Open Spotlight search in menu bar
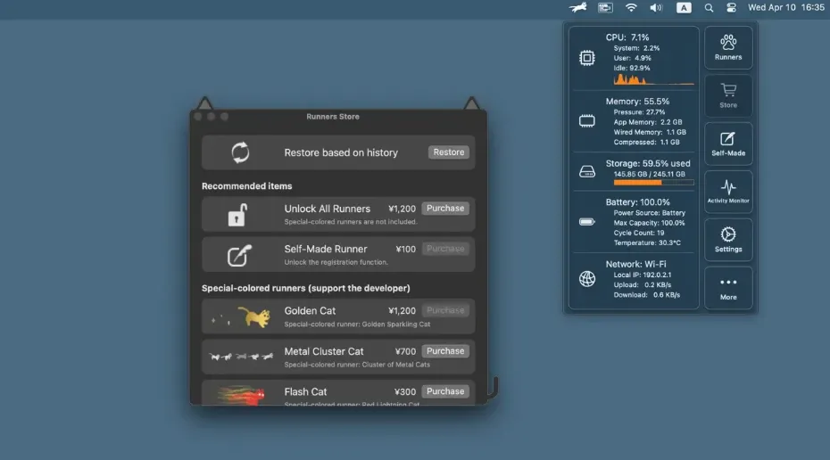 click(709, 7)
